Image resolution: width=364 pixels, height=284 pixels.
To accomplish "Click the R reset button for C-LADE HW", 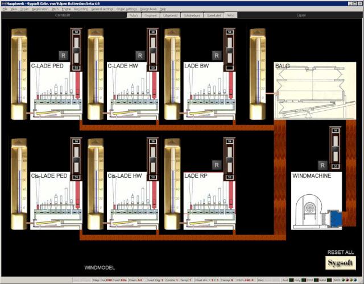I will [x=139, y=55].
